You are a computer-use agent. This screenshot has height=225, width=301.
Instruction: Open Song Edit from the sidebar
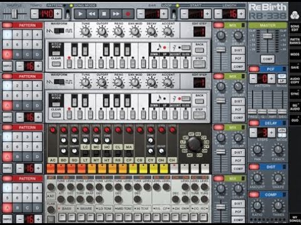click(295, 28)
